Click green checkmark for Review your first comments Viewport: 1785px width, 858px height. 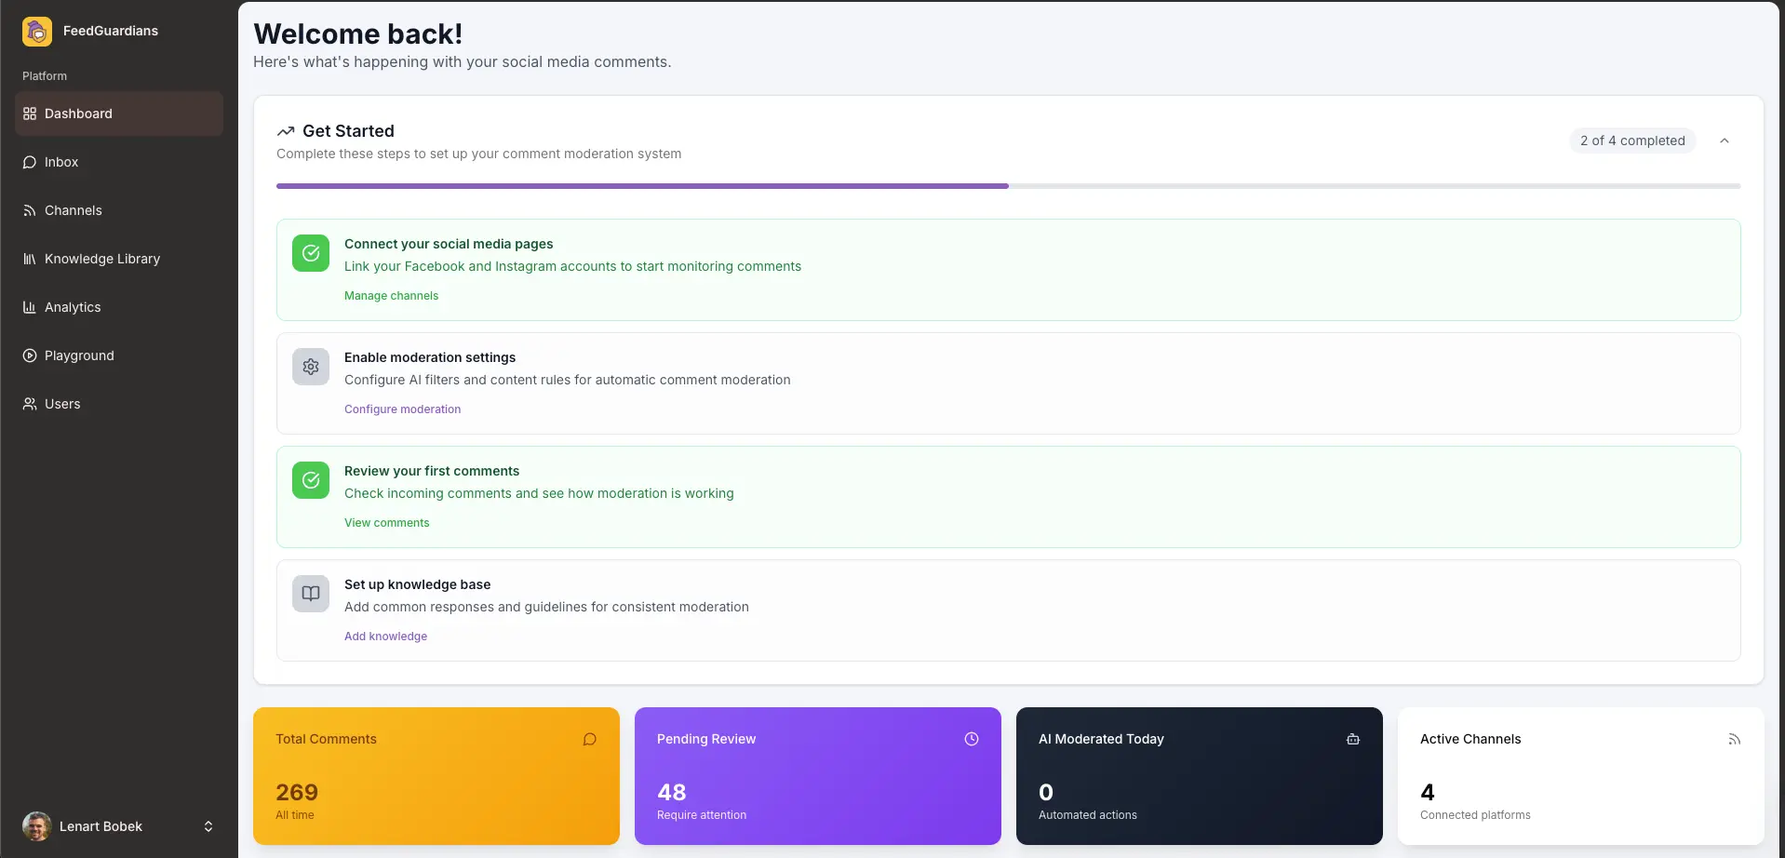coord(311,480)
